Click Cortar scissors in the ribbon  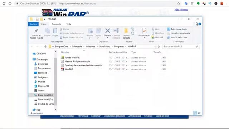64,29
